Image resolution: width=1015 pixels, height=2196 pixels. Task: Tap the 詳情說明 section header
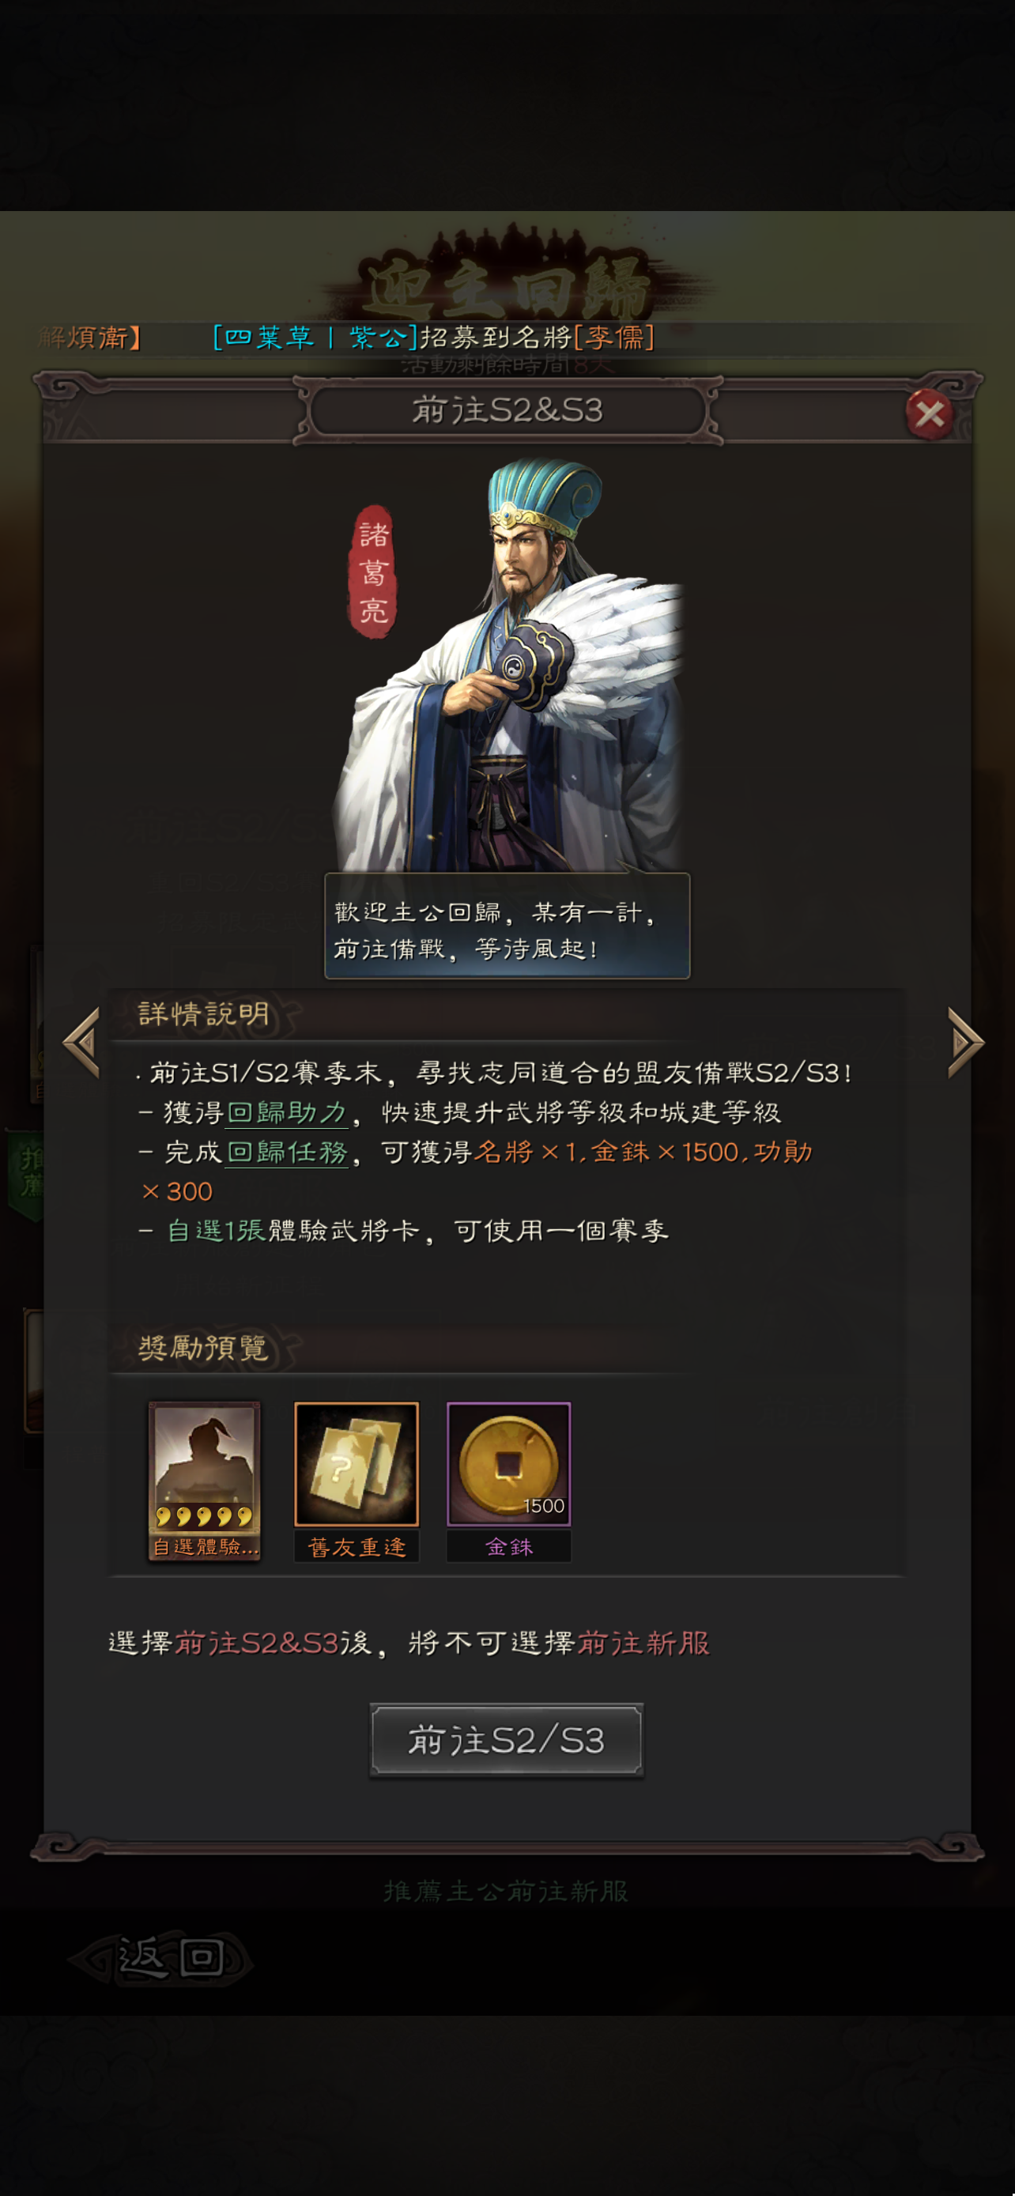pos(203,1014)
